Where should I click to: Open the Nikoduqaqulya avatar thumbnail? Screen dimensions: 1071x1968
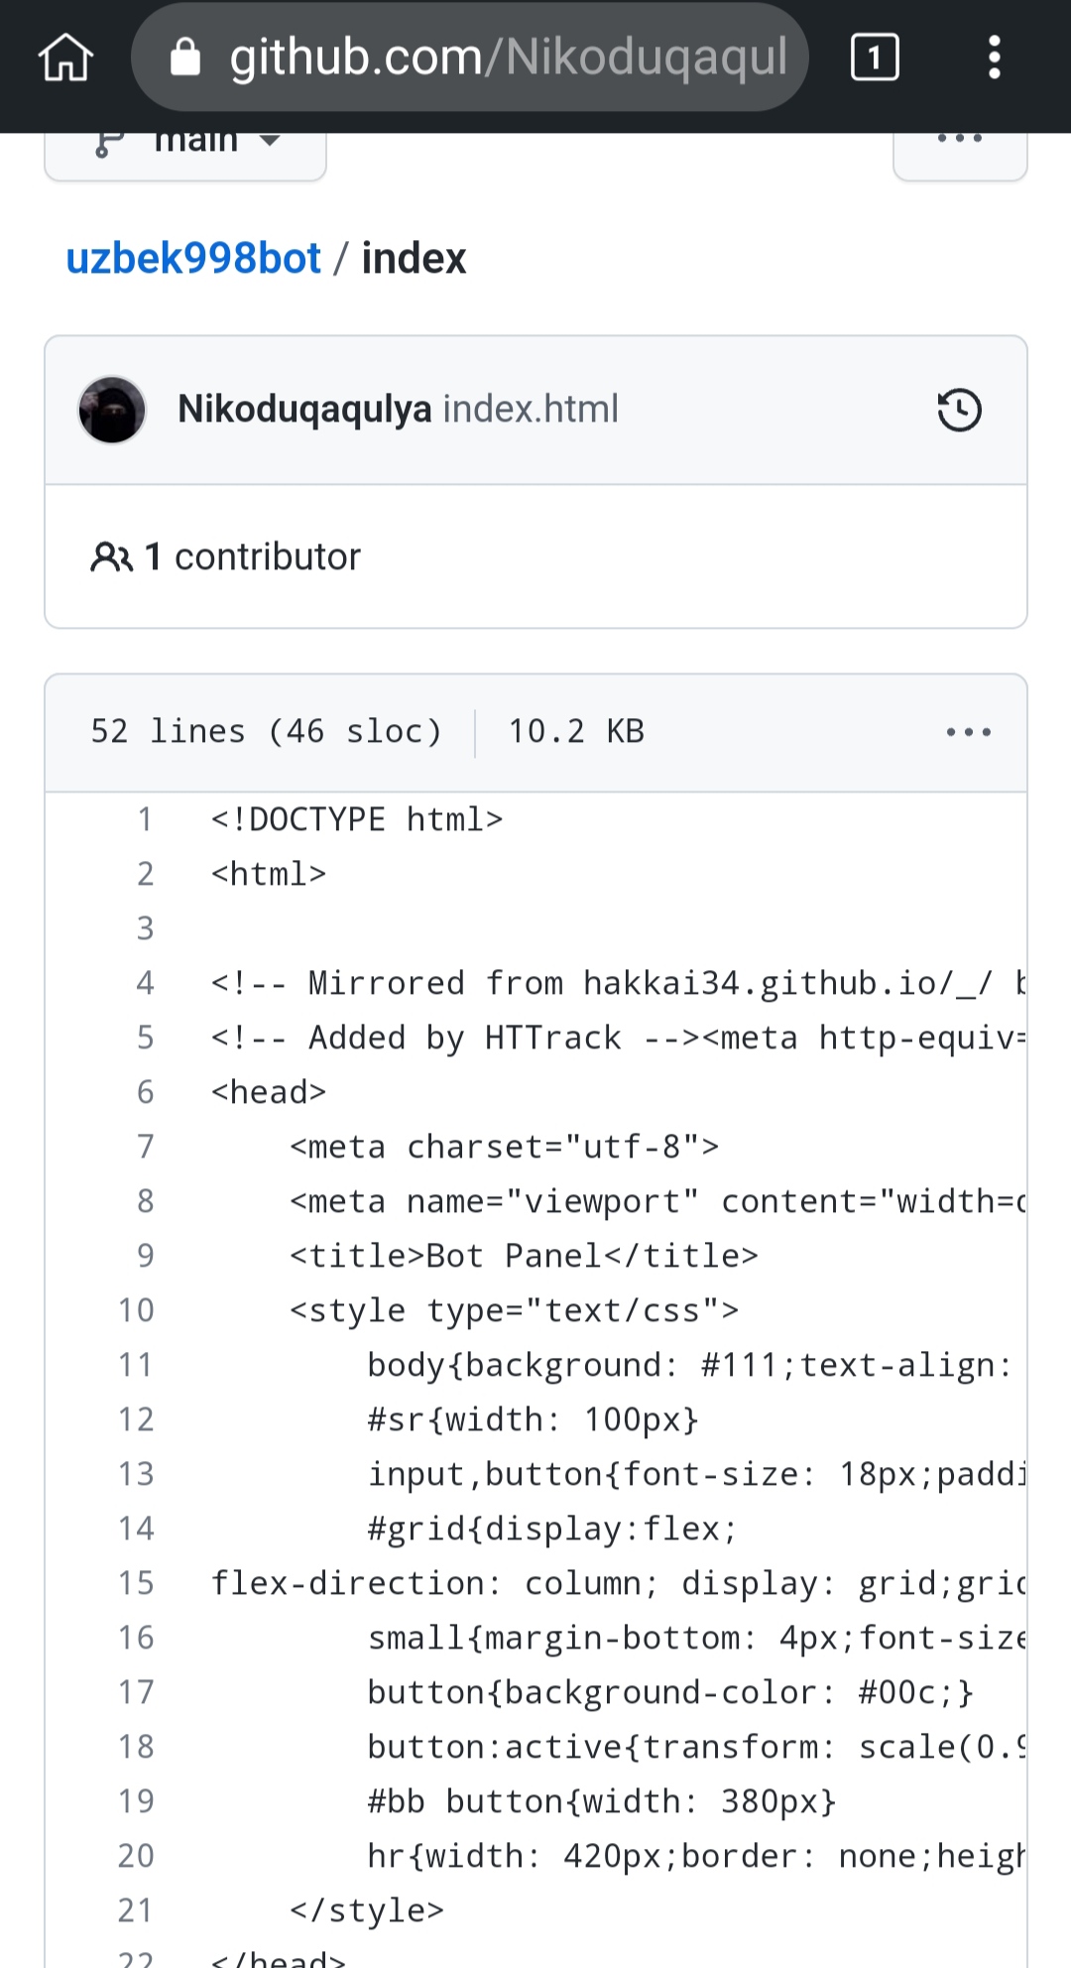click(112, 409)
